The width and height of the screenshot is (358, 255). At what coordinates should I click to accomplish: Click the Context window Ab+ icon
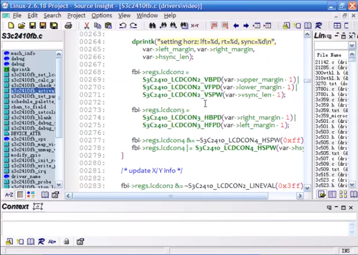tap(52, 241)
